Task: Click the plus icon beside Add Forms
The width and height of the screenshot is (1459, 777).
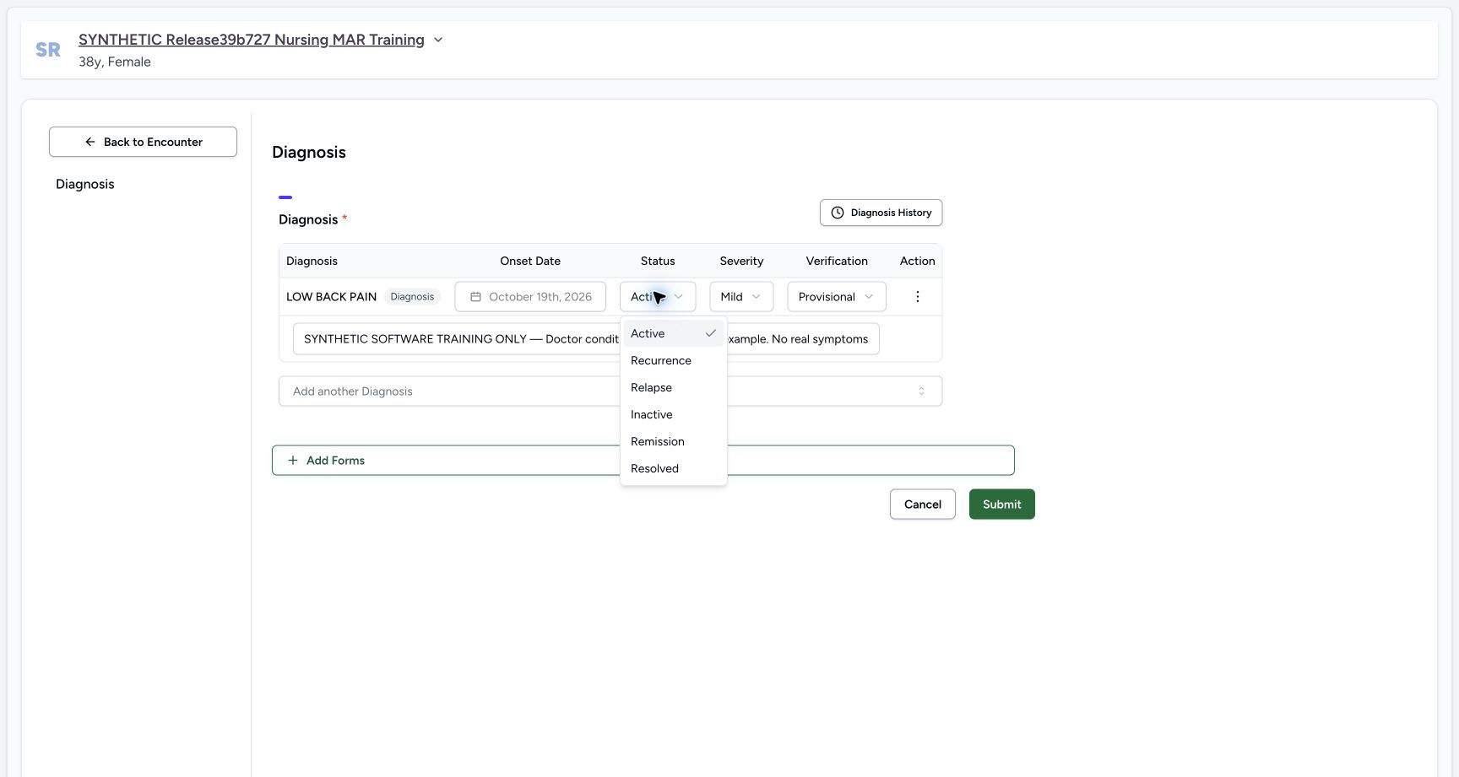Action: click(x=293, y=461)
